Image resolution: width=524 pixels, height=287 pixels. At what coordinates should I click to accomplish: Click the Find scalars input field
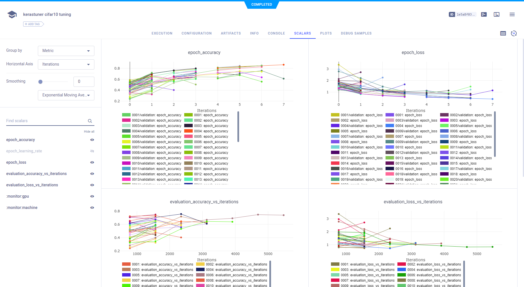[x=45, y=121]
